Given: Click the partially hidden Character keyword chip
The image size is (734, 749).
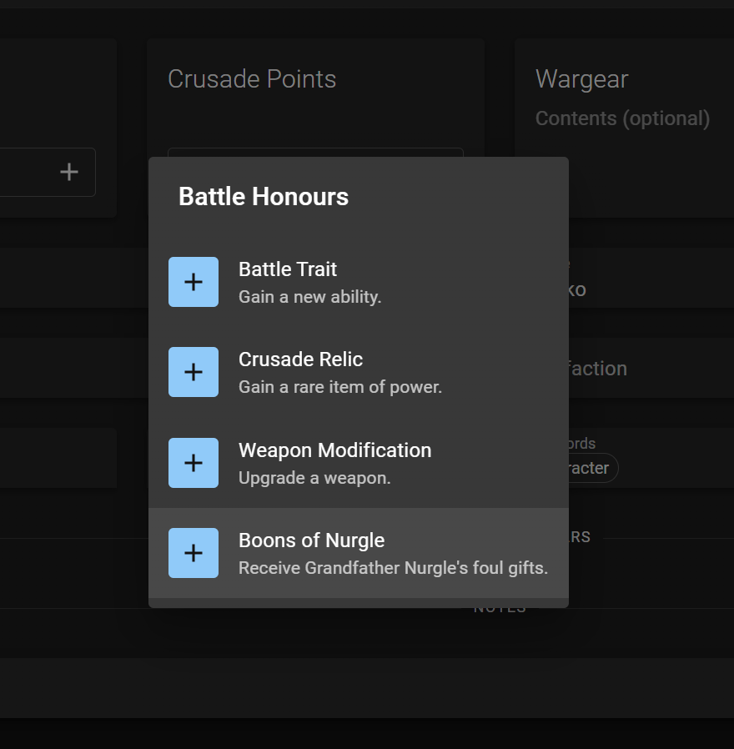Looking at the screenshot, I should [x=592, y=468].
